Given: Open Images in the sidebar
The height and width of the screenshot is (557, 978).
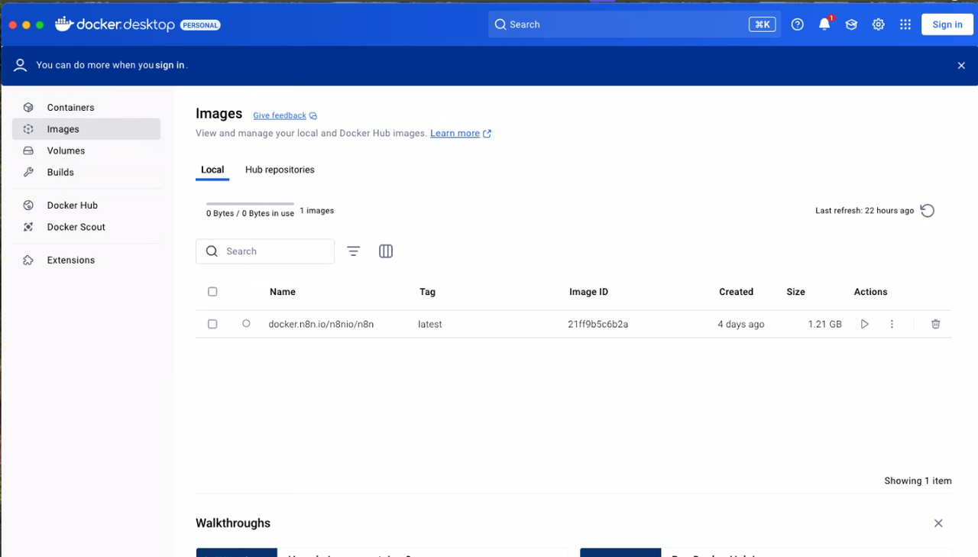Looking at the screenshot, I should tap(86, 129).
